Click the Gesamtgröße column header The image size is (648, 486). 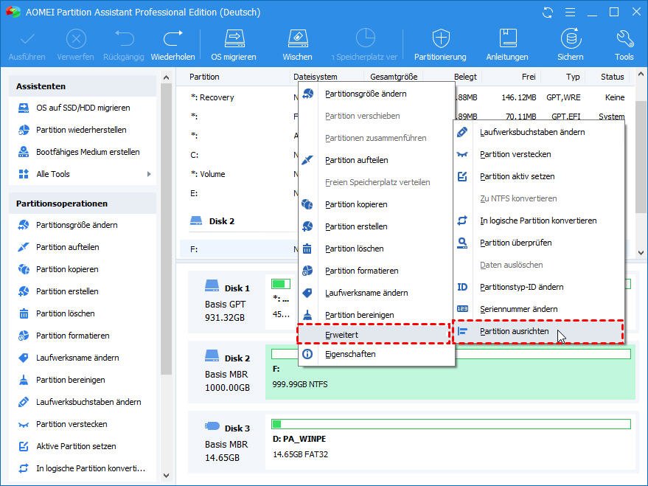click(x=394, y=77)
